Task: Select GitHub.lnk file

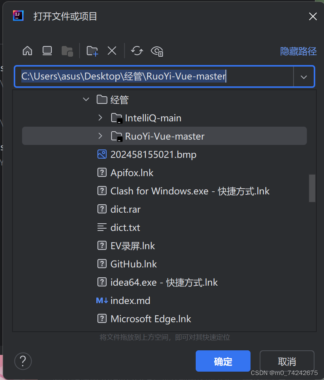Action: coord(164,264)
